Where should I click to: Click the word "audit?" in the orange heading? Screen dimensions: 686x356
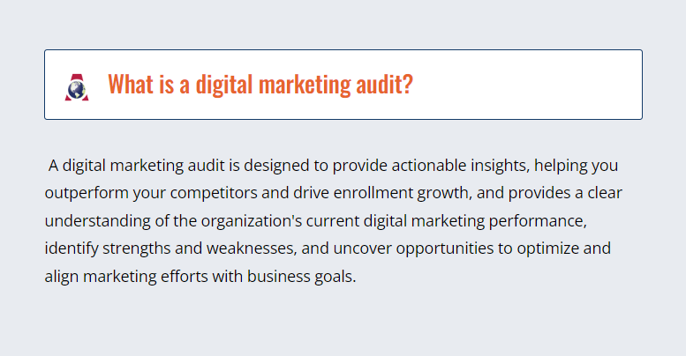point(384,85)
